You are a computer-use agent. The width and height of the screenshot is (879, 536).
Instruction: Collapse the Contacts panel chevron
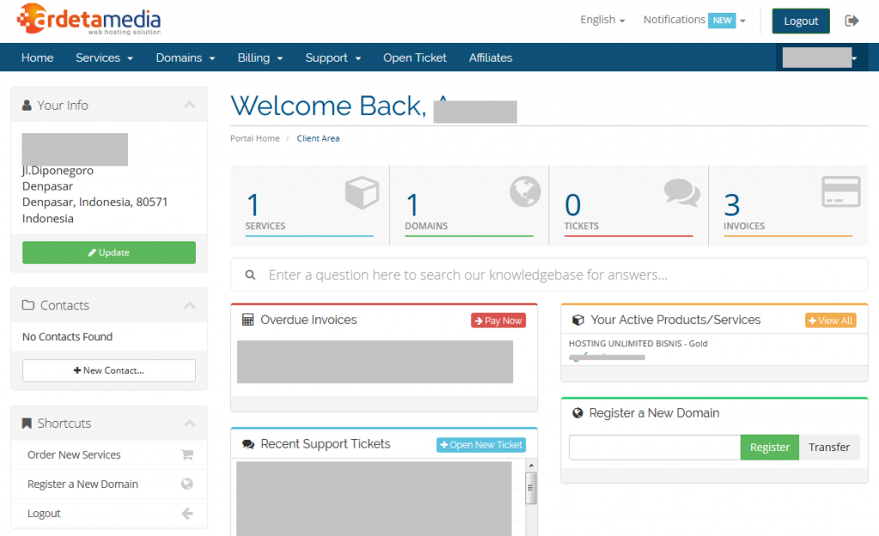190,305
